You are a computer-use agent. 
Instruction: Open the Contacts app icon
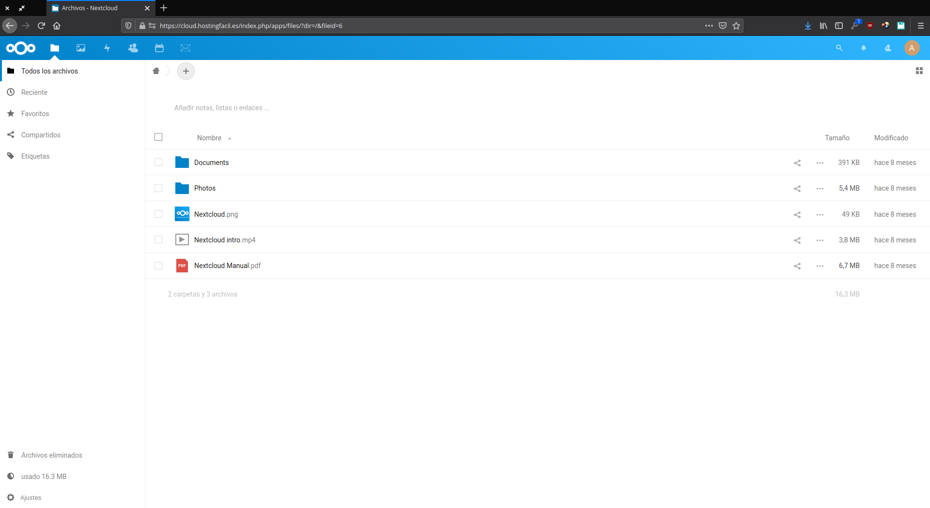[133, 48]
